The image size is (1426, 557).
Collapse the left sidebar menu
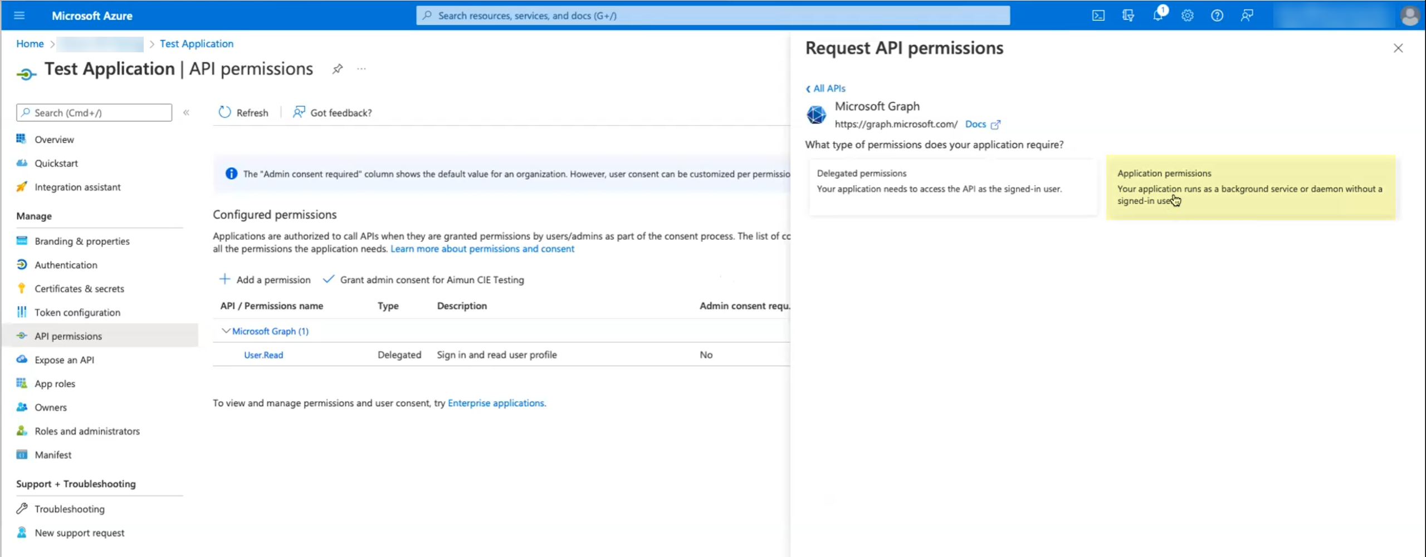pyautogui.click(x=187, y=113)
